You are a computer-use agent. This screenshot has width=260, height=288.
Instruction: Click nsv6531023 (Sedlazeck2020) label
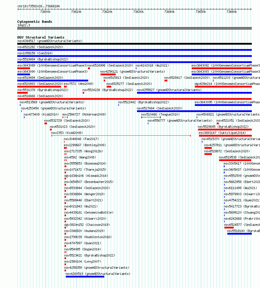(72, 127)
